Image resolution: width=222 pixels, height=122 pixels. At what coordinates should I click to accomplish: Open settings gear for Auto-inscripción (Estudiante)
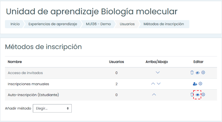(x=203, y=94)
